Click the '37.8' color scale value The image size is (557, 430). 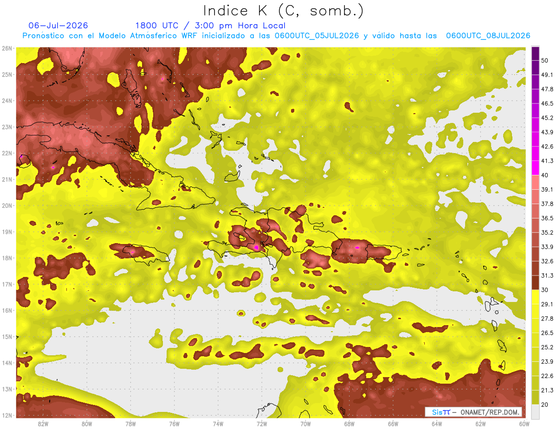click(x=547, y=204)
